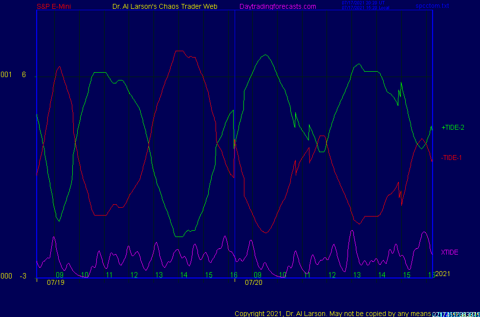The image size is (480, 317).
Task: Click the y-axis value -3 label
Action: [23, 276]
